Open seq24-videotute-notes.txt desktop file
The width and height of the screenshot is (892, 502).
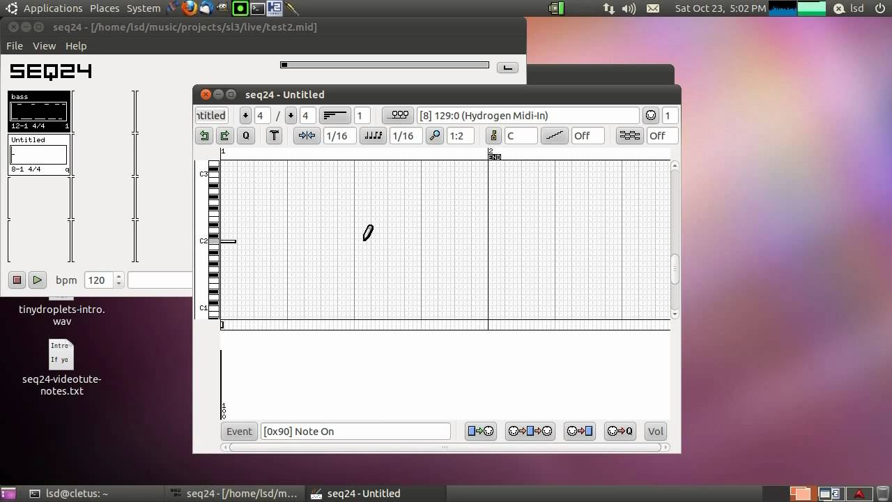click(x=61, y=367)
